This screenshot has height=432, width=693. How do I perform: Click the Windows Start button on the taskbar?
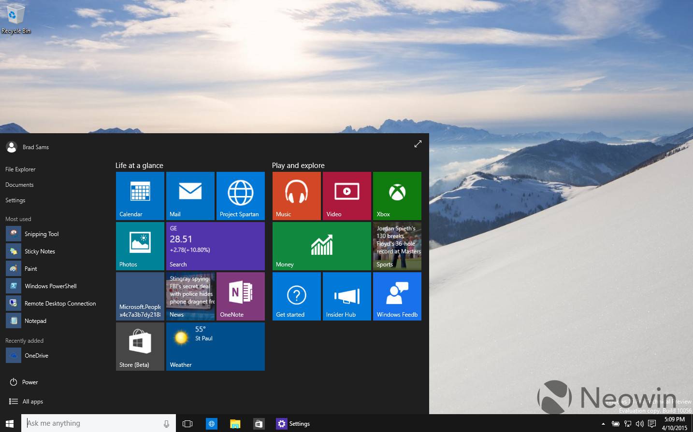[10, 423]
